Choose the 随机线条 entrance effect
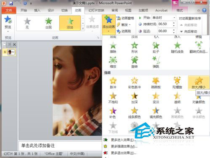This screenshot has width=210, height=158. click(x=177, y=47)
